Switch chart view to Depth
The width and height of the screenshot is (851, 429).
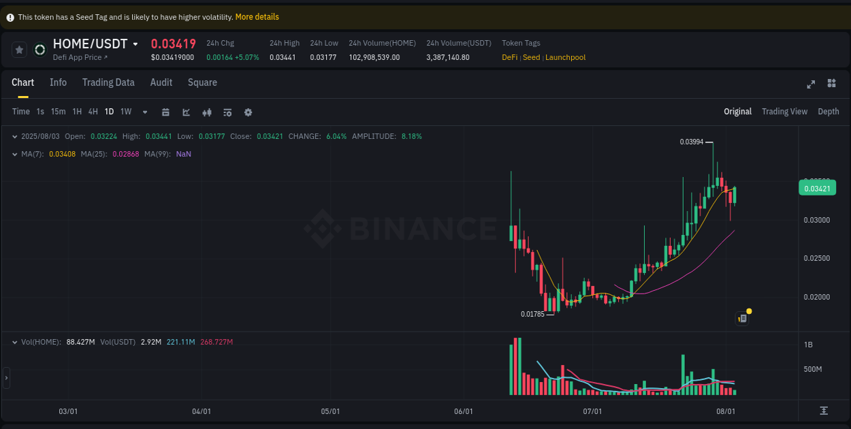coord(829,111)
